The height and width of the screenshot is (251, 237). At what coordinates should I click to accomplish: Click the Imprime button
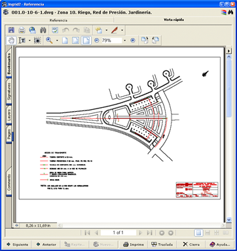(134, 244)
